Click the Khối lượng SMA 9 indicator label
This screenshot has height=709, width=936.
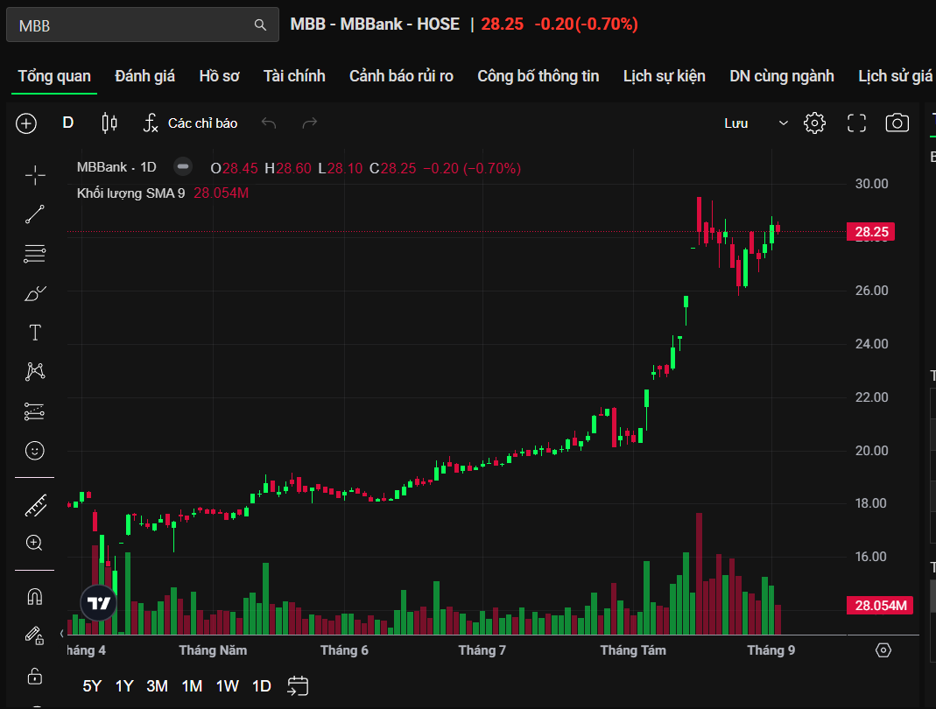pos(130,193)
